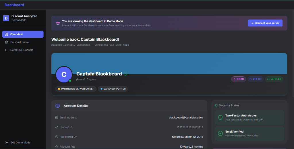The height and width of the screenshot is (149, 294).
Task: Click the user circle icon by Account Details
Action: pos(57,106)
